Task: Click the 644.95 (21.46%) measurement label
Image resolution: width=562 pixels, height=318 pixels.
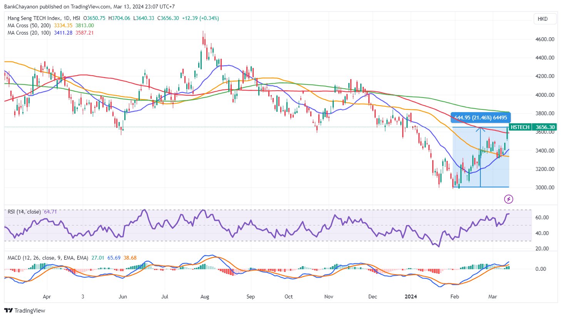Action: point(480,118)
